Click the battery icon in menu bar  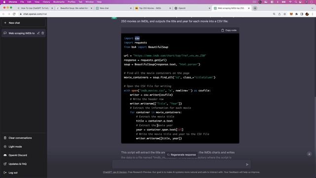click(x=283, y=2)
